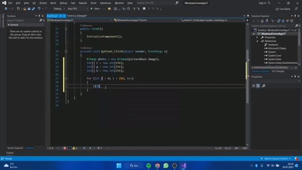Open the File menu
This screenshot has width=302, height=170.
(10, 3)
